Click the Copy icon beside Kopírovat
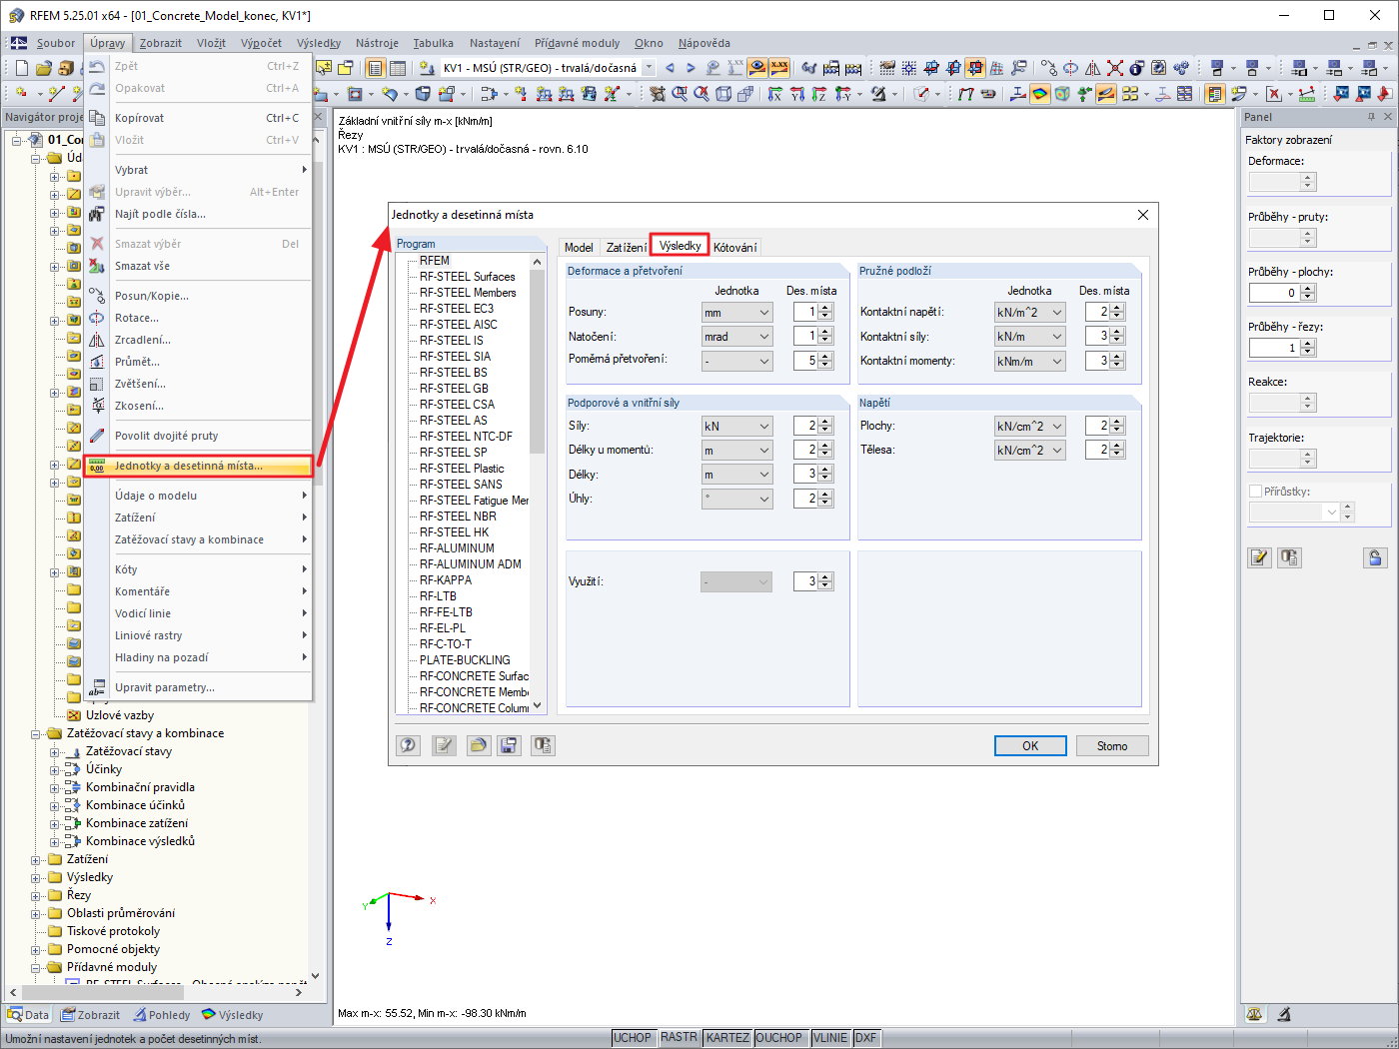Viewport: 1399px width, 1049px height. pyautogui.click(x=97, y=118)
